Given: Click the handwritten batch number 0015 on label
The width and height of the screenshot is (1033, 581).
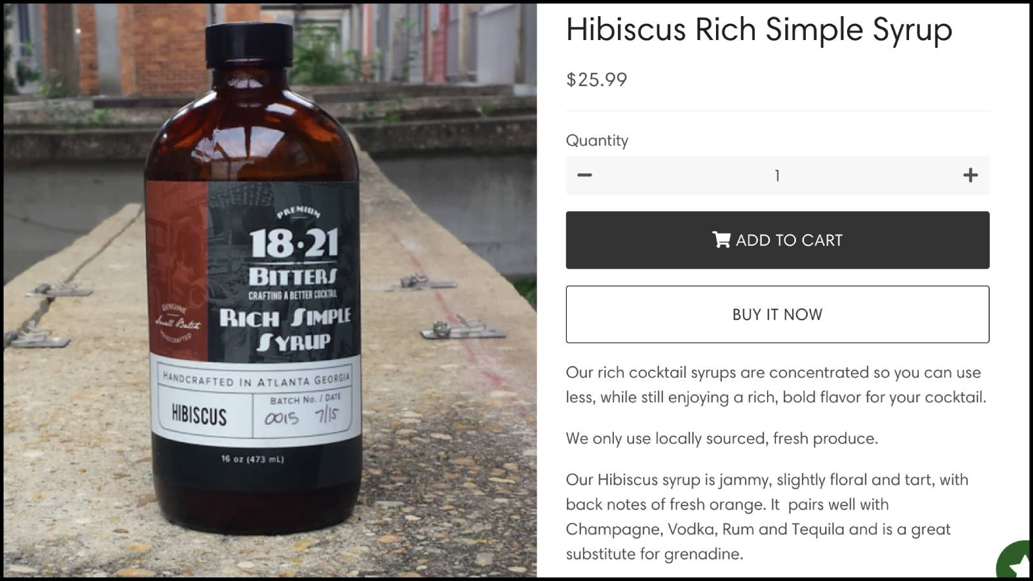Looking at the screenshot, I should (x=281, y=418).
